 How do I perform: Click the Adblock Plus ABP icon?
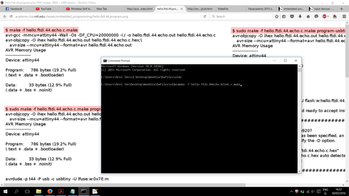(324, 16)
